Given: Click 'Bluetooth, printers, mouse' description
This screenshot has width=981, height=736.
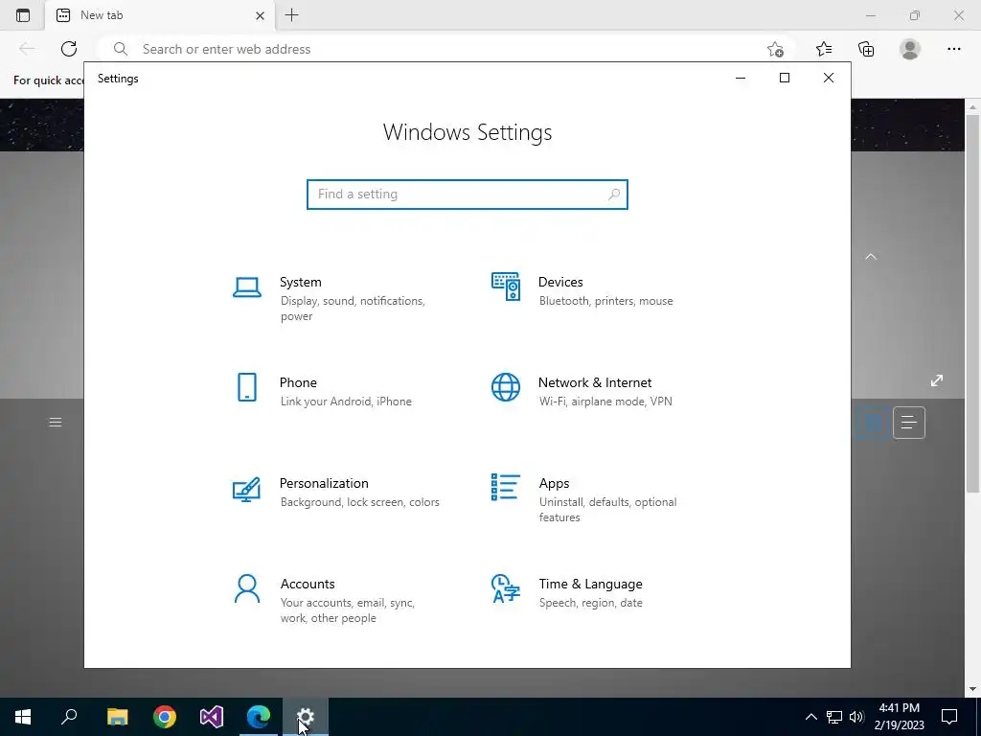Looking at the screenshot, I should pos(605,300).
